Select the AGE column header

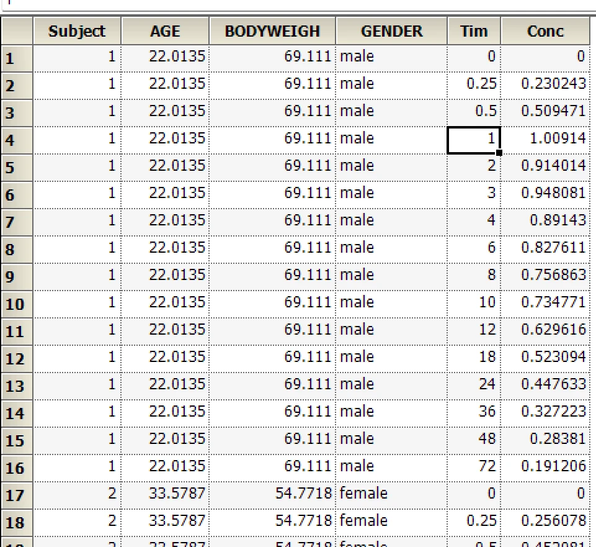(165, 31)
